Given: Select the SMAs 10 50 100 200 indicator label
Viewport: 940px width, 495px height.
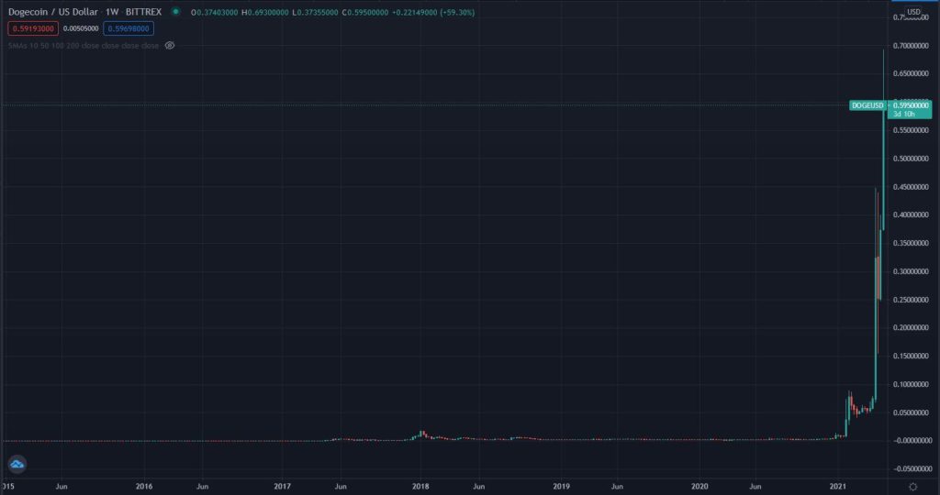Looking at the screenshot, I should point(82,45).
